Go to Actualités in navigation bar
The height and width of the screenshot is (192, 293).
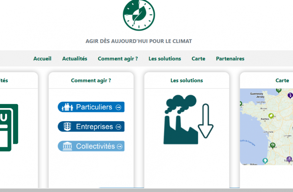click(74, 59)
